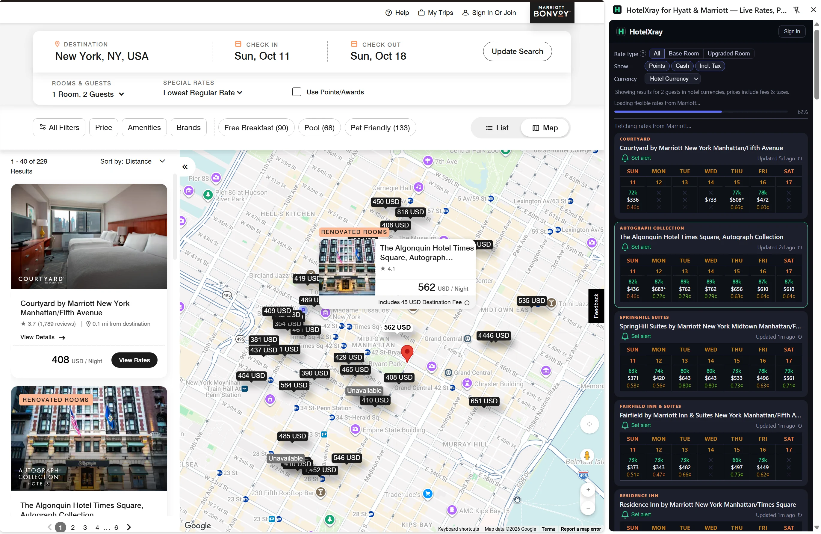821x534 pixels.
Task: Open the Price filter dropdown
Action: (x=104, y=127)
